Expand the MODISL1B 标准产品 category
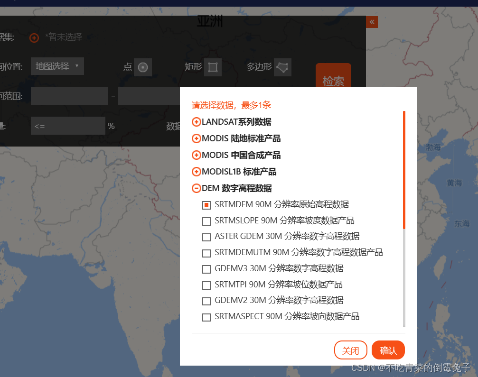This screenshot has width=478, height=377. pos(196,171)
